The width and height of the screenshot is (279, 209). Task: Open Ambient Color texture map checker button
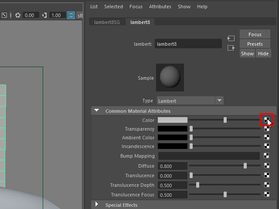click(x=266, y=138)
